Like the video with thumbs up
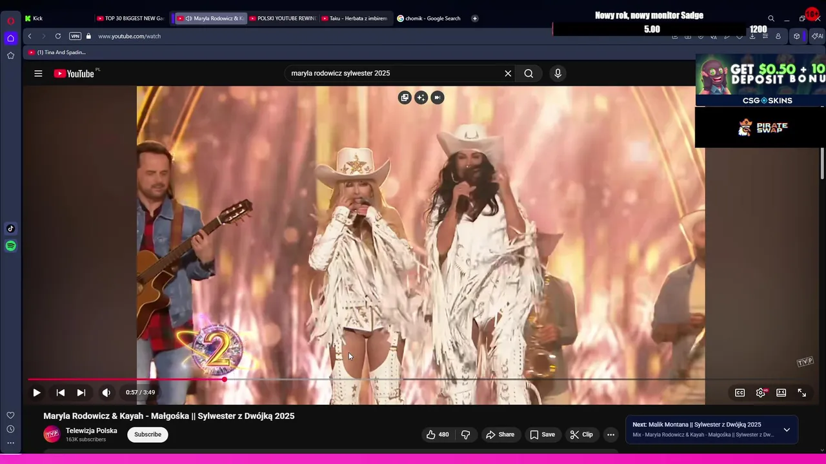This screenshot has height=464, width=826. 438,434
